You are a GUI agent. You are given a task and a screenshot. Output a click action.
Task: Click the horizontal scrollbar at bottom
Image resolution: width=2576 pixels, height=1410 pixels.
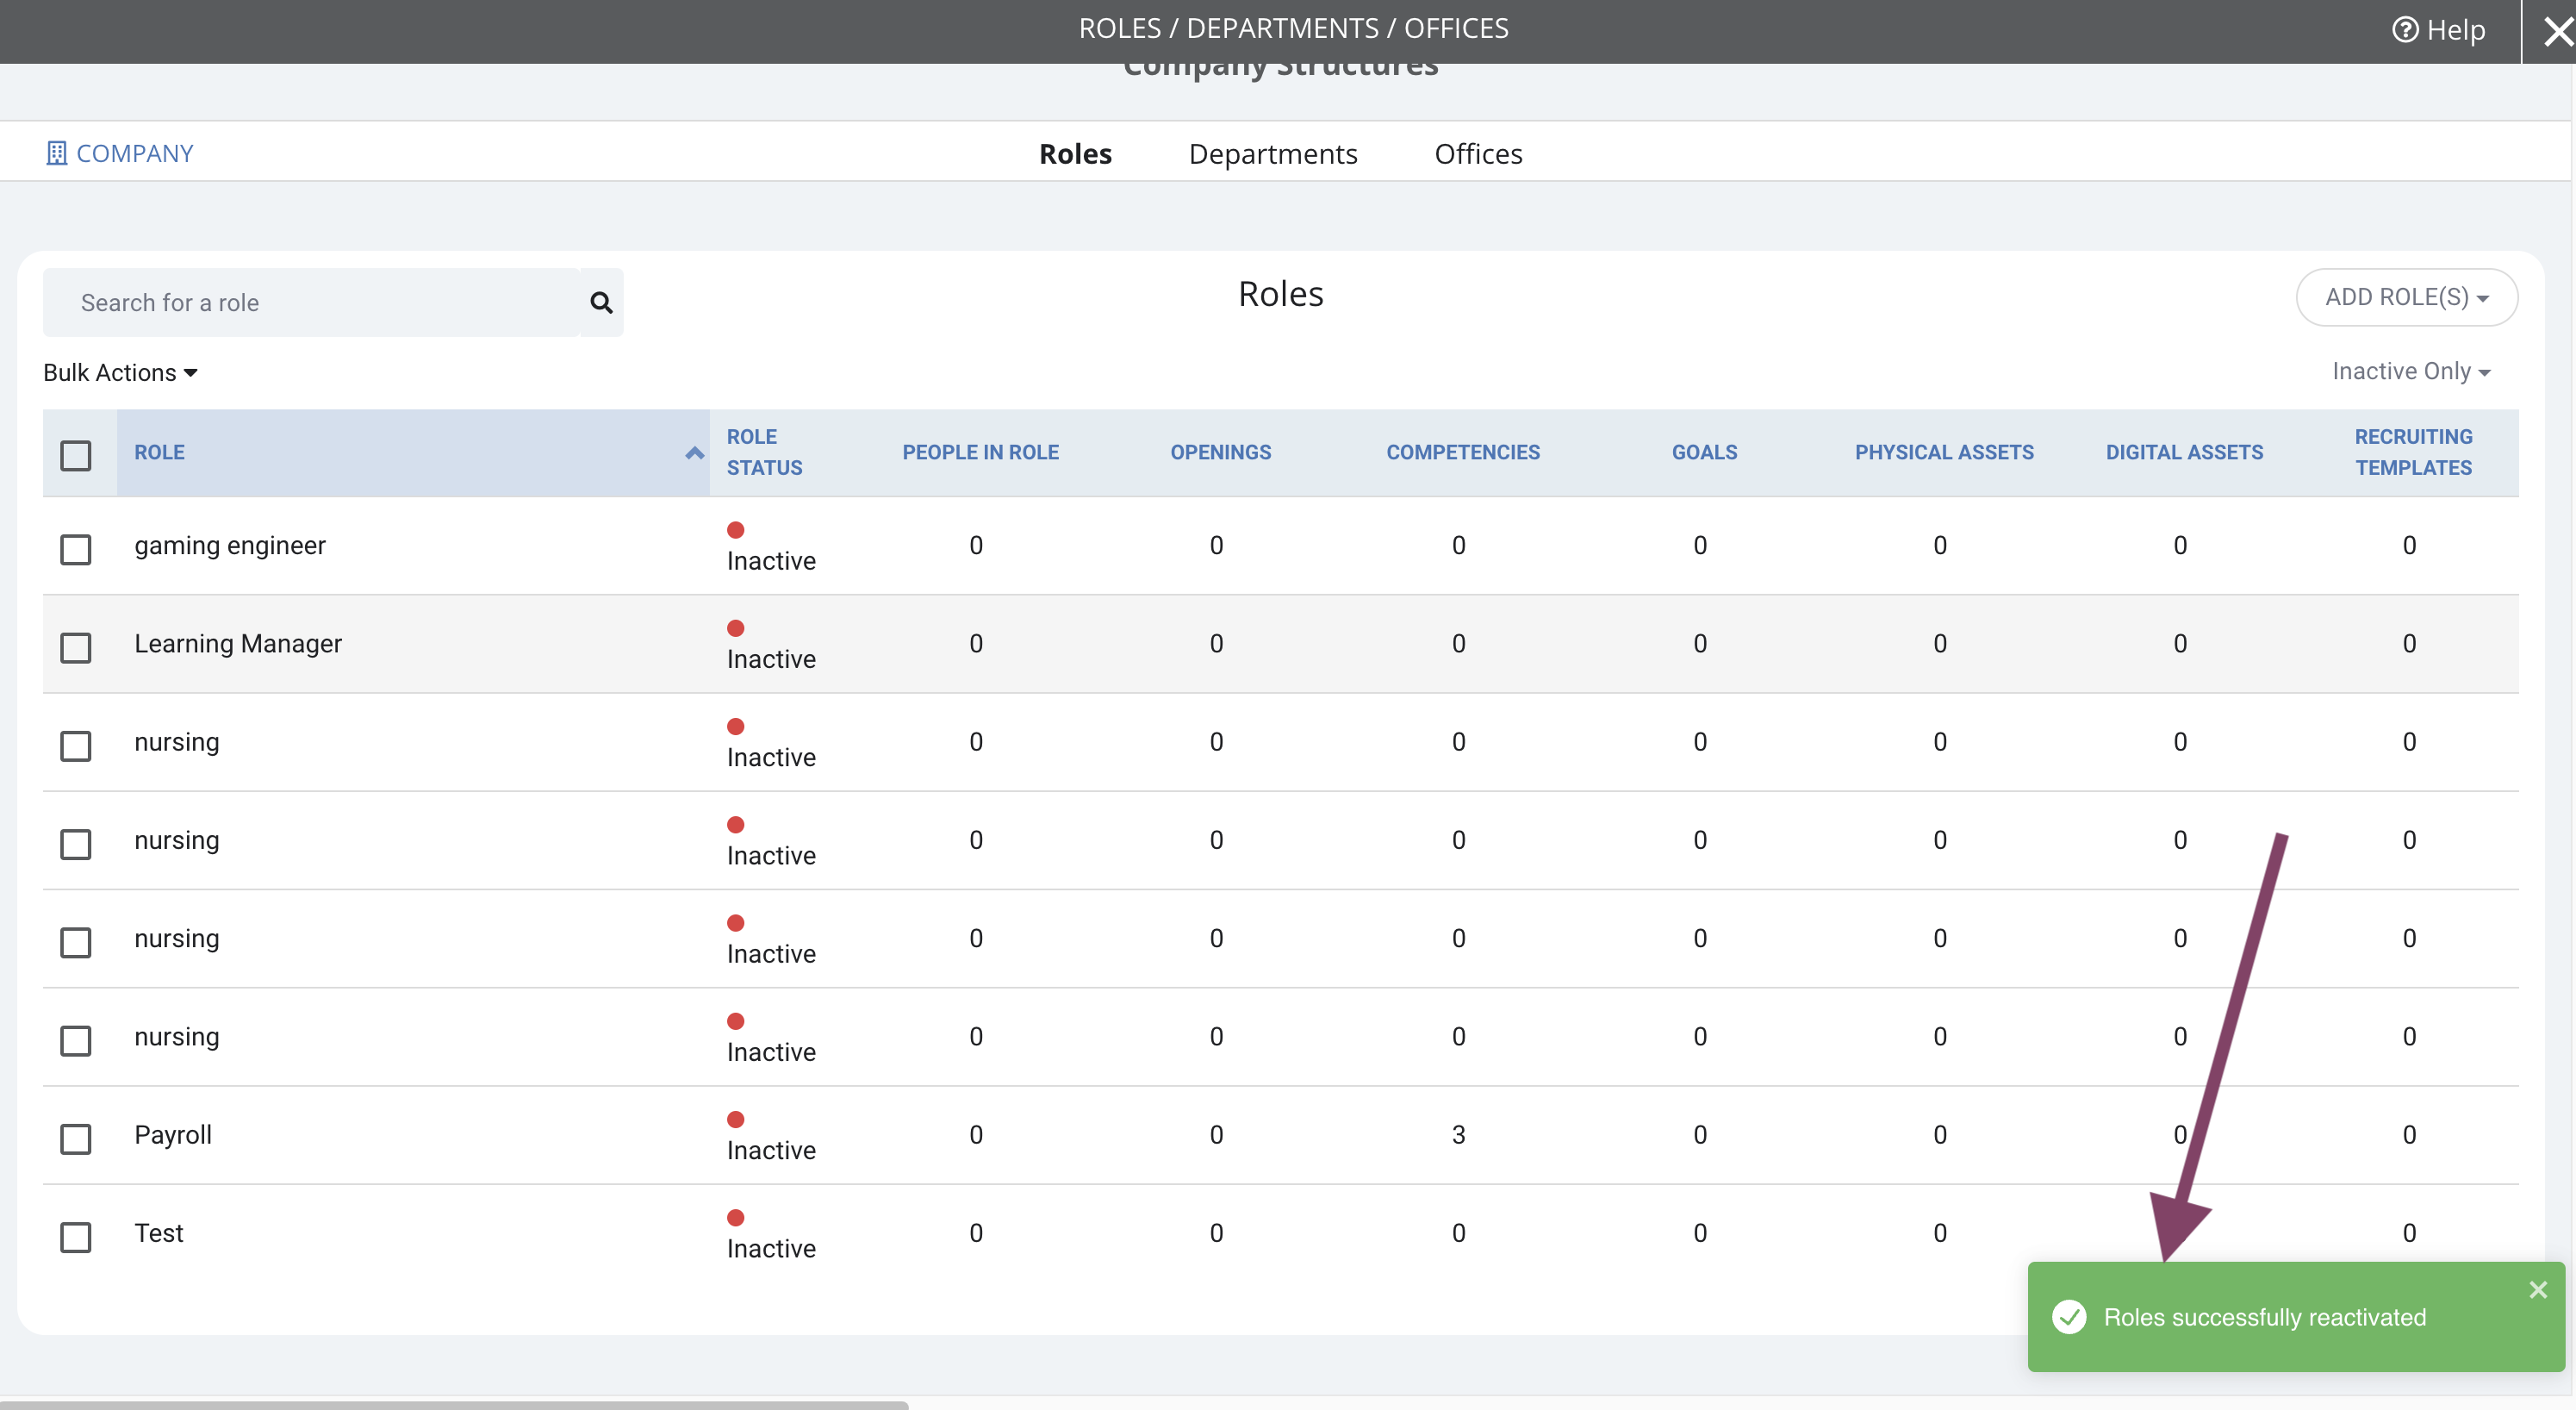(x=454, y=1405)
